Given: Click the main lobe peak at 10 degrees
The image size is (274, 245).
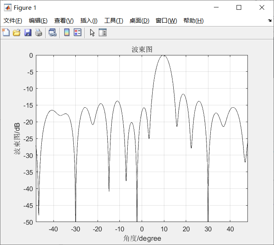Looking at the screenshot, I should 164,55.
